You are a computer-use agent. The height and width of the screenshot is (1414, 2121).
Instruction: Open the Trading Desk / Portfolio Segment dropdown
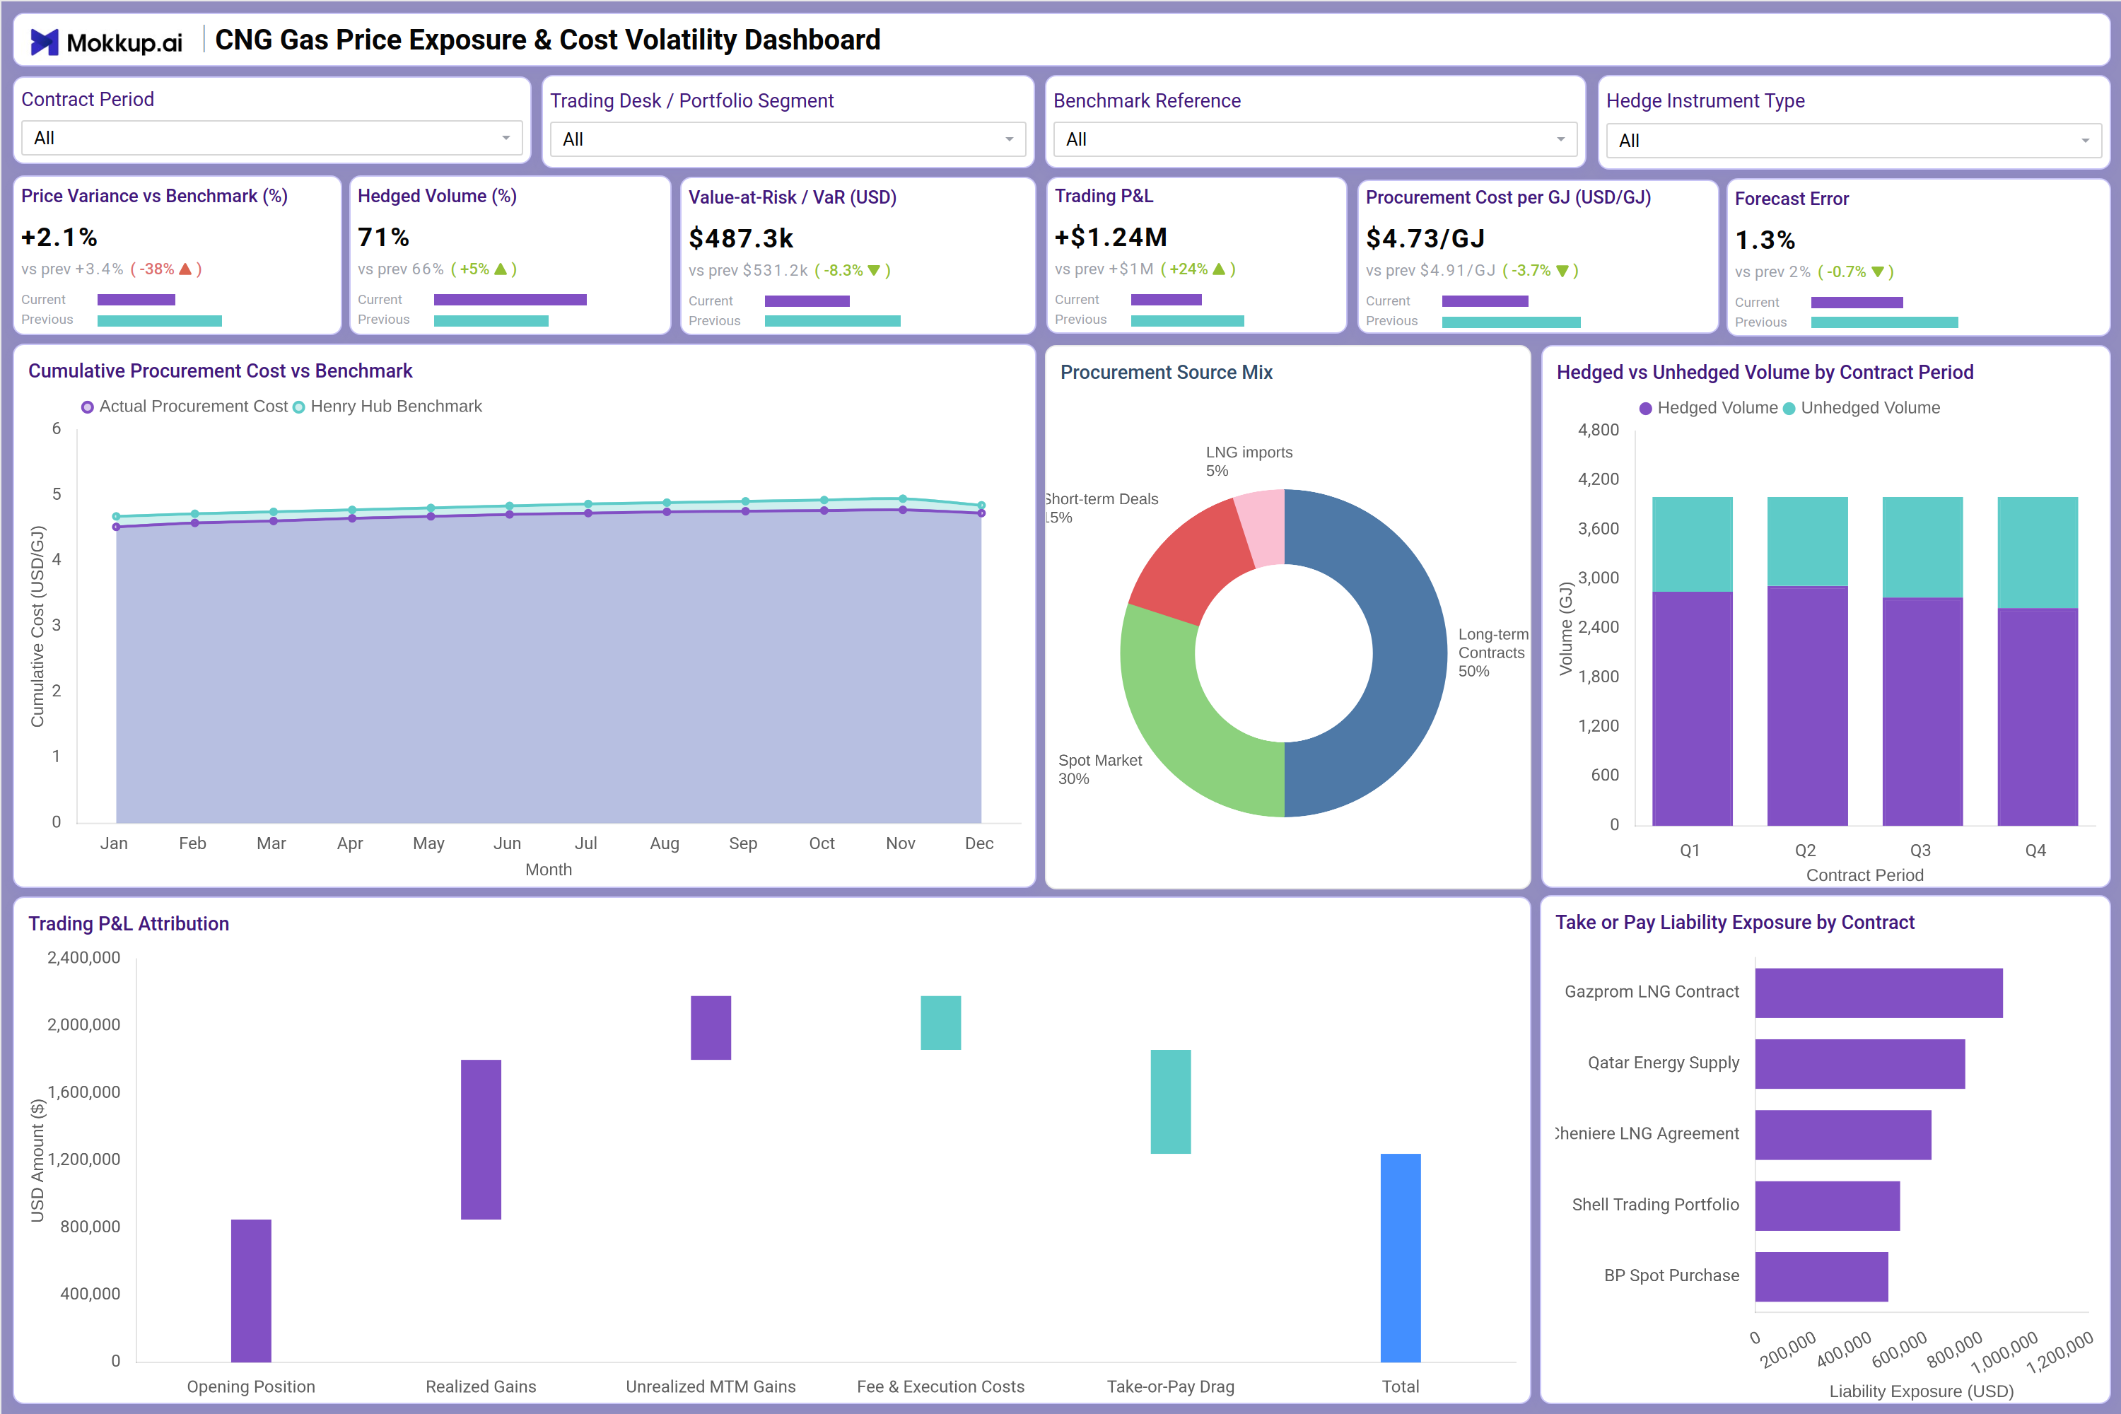tap(788, 140)
